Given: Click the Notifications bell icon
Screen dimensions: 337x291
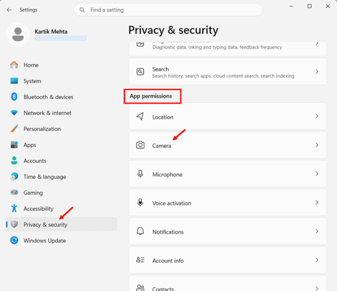Looking at the screenshot, I should point(140,231).
